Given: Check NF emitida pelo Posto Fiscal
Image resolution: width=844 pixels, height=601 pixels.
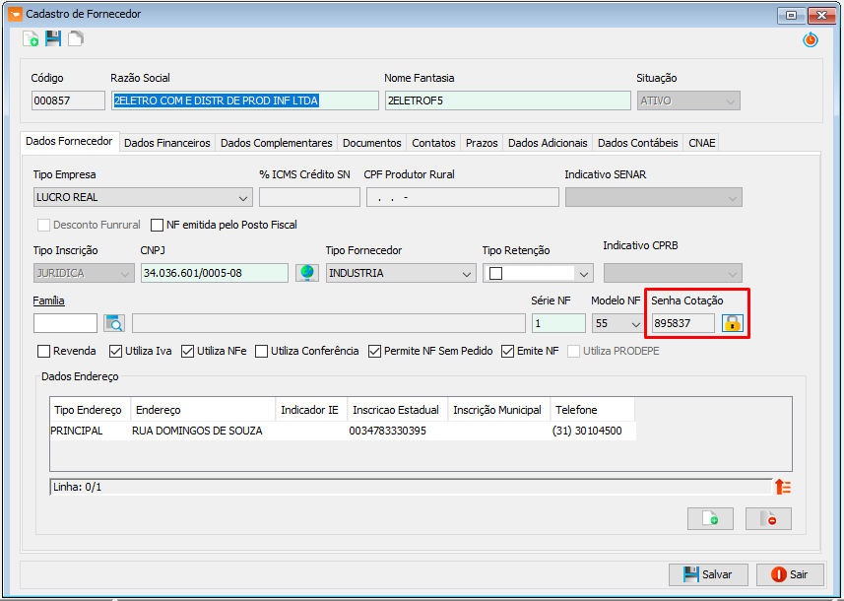Looking at the screenshot, I should pyautogui.click(x=157, y=225).
